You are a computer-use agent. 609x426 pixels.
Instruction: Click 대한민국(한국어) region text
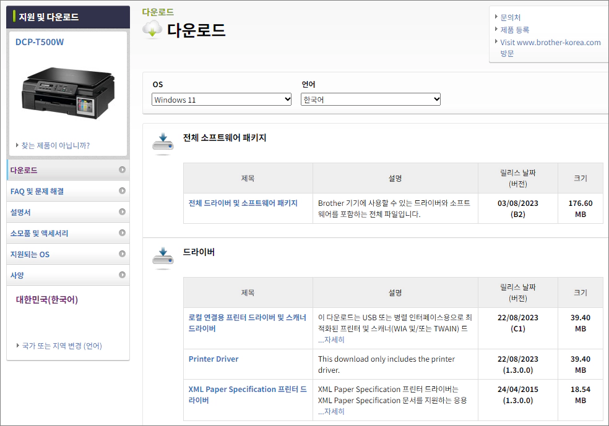coord(46,299)
